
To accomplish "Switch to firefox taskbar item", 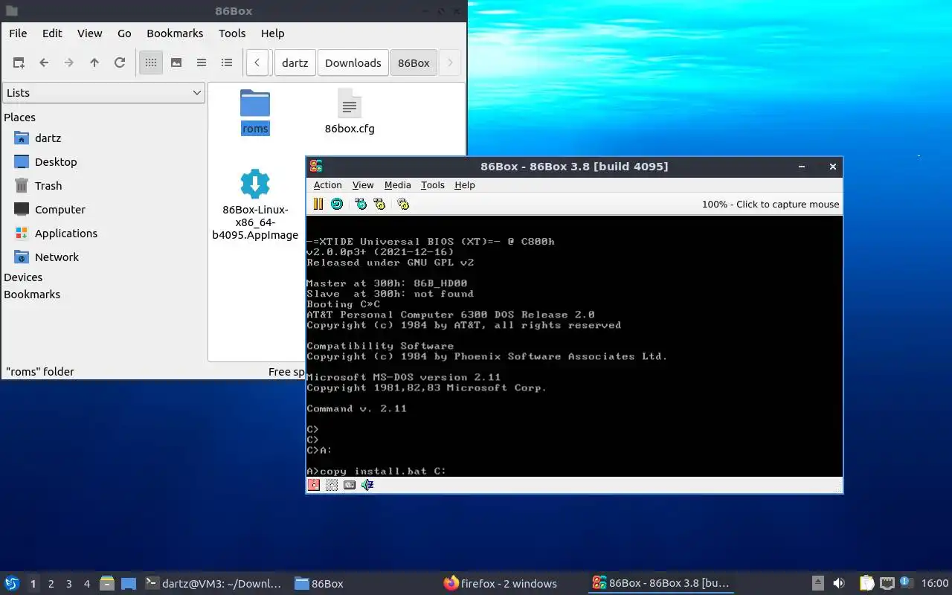I will [501, 584].
